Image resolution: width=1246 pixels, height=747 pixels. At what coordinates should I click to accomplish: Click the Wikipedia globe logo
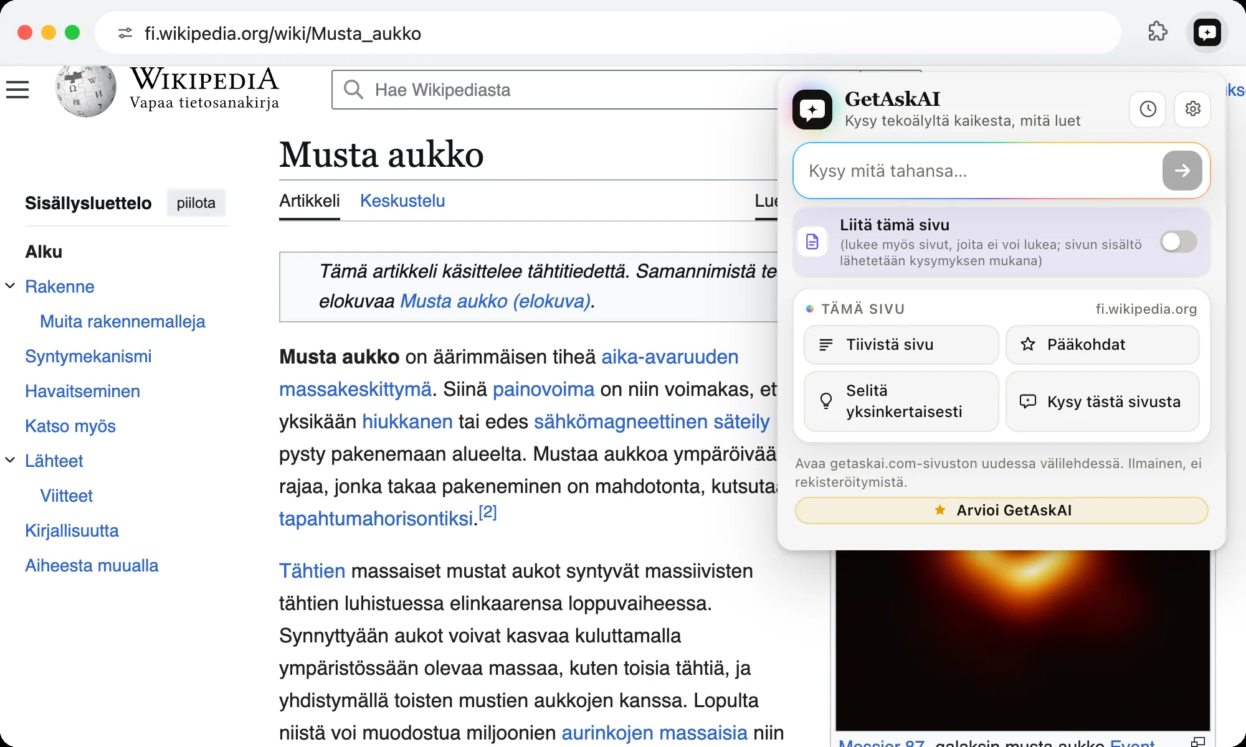coord(85,91)
